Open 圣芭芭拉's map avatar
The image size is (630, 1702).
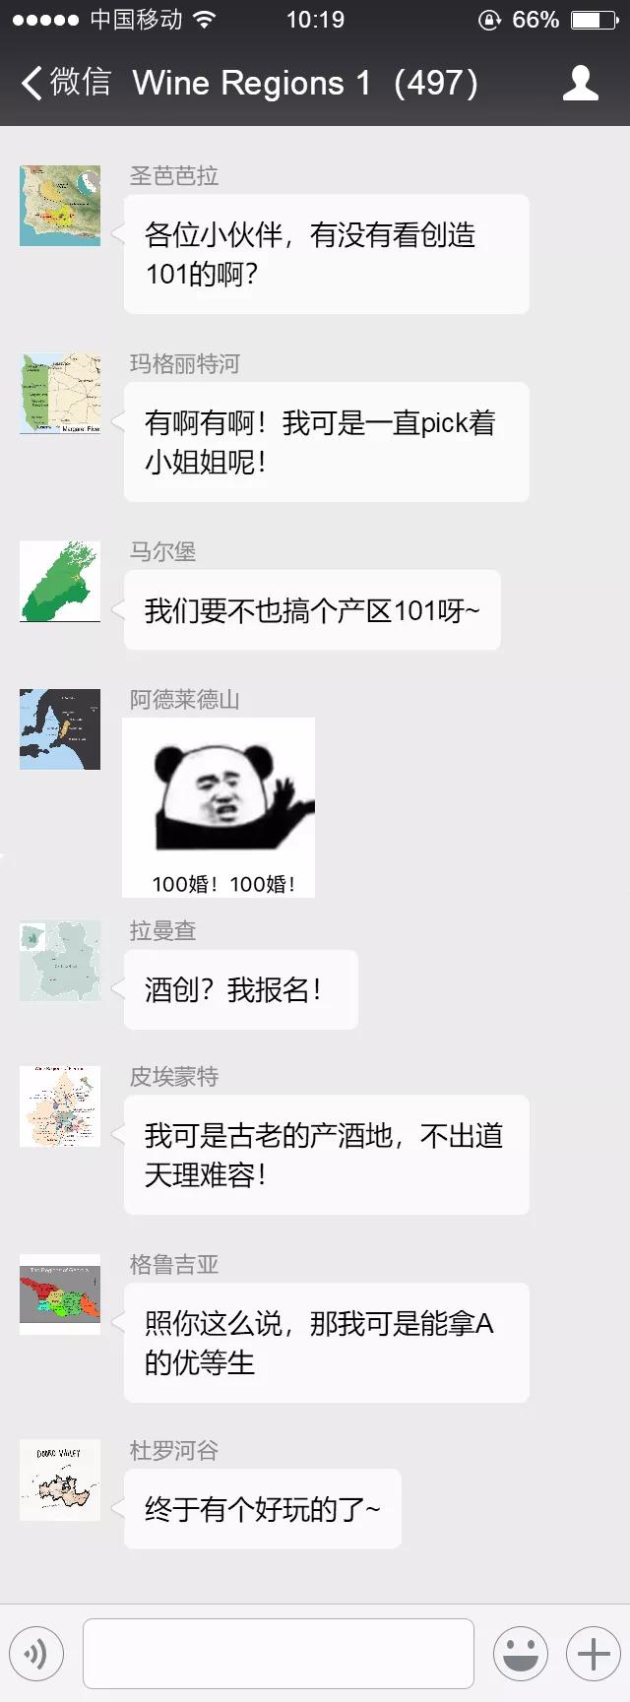coord(60,206)
